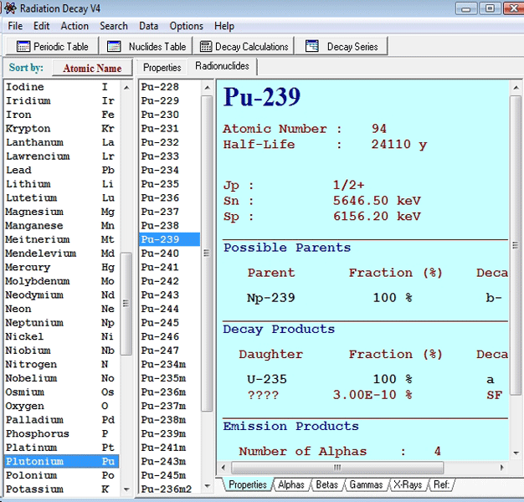Screen dimensions: 524x502
Task: Select Pu-228 in the nuclide list
Action: pos(169,87)
